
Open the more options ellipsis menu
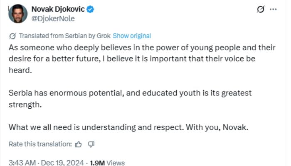(x=273, y=10)
